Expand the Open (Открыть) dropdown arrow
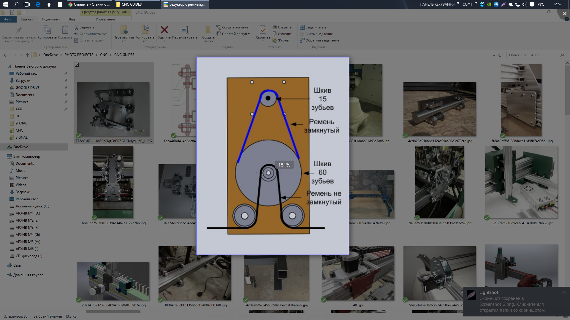Image resolution: width=570 pixels, height=320 pixels. click(294, 27)
